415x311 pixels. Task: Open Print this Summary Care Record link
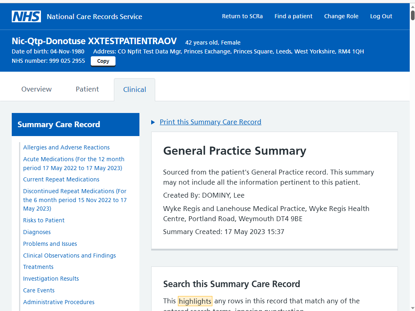pyautogui.click(x=210, y=122)
